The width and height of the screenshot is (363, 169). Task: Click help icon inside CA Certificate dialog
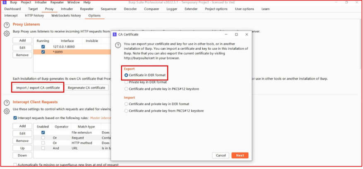click(x=118, y=45)
